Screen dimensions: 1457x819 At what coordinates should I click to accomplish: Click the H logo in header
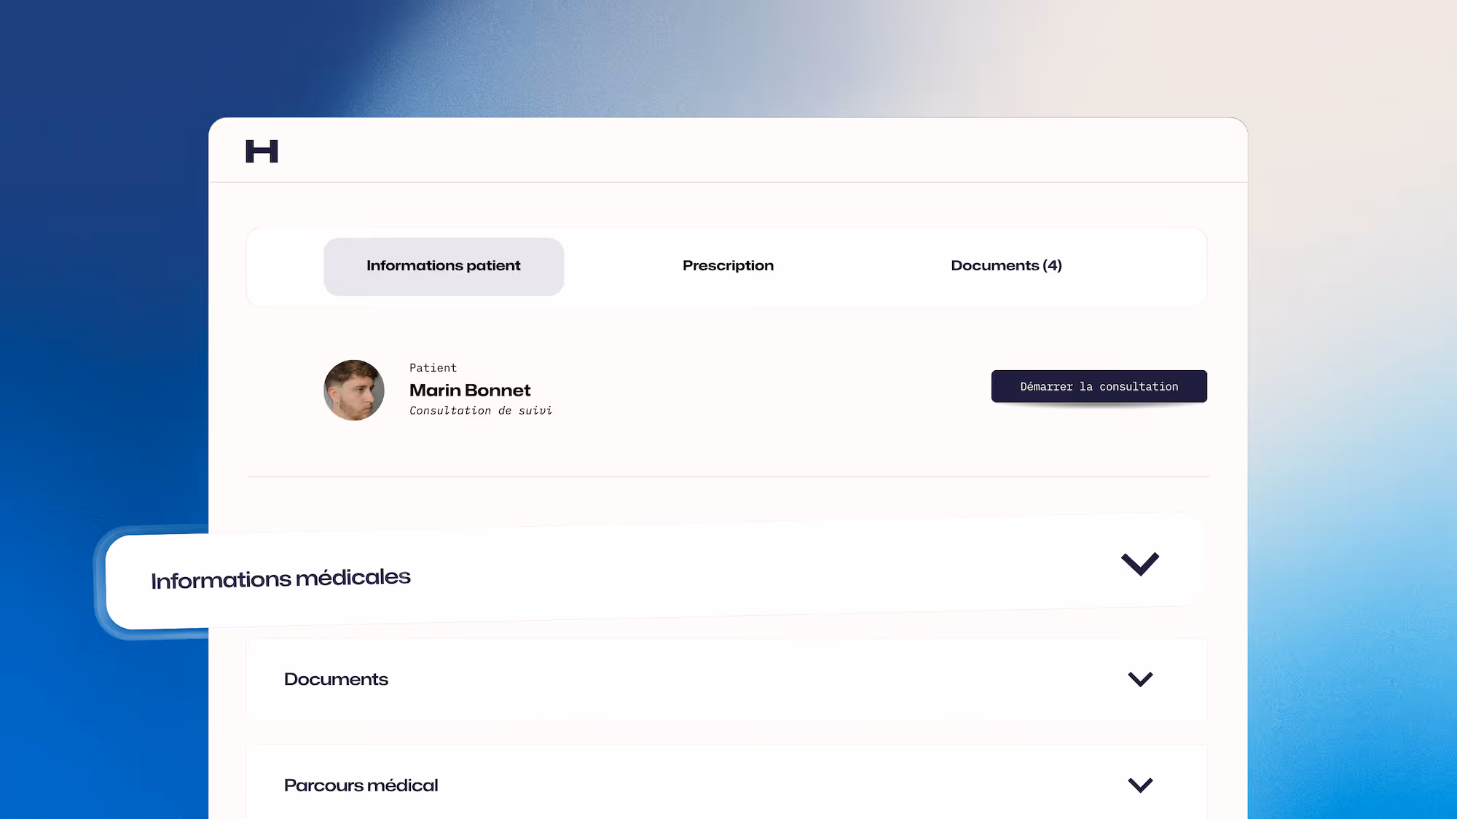click(262, 151)
